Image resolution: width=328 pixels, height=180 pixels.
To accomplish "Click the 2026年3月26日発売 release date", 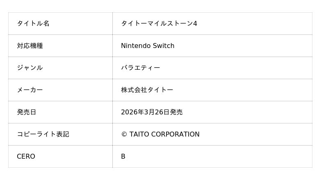I will [152, 112].
